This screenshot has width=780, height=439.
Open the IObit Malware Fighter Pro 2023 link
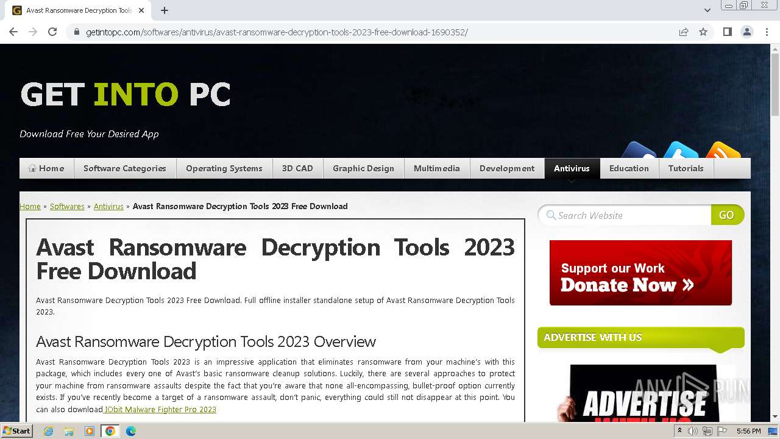[160, 409]
